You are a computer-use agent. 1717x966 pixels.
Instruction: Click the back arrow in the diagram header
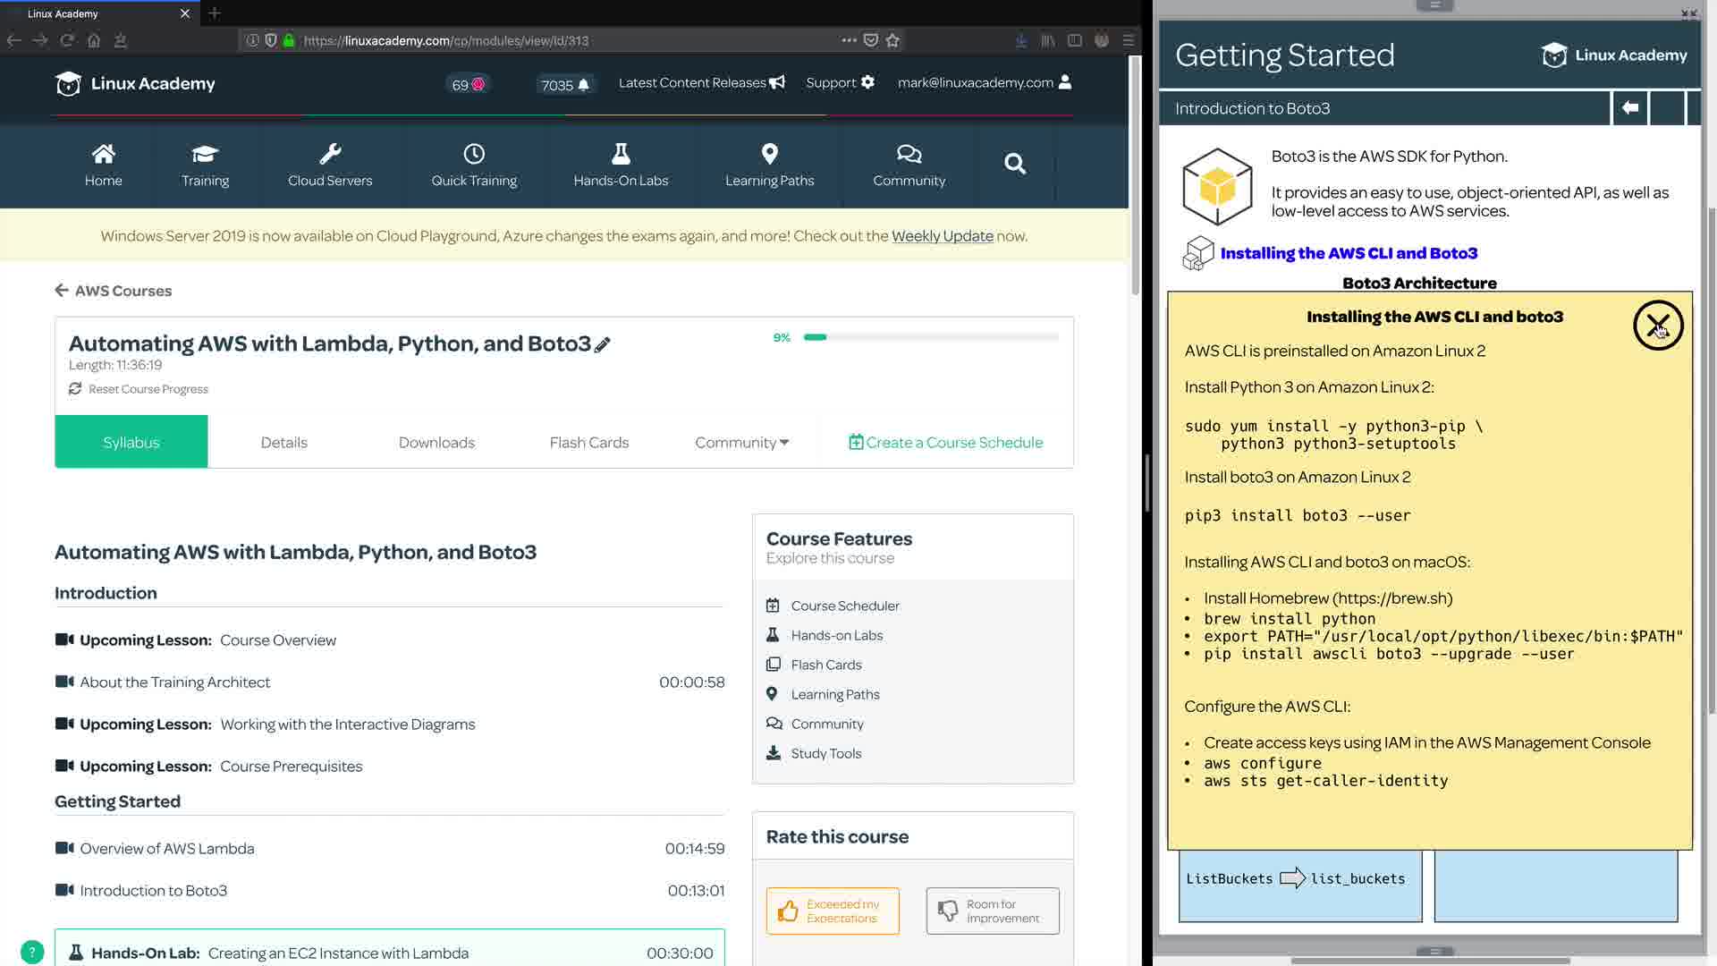tap(1629, 108)
